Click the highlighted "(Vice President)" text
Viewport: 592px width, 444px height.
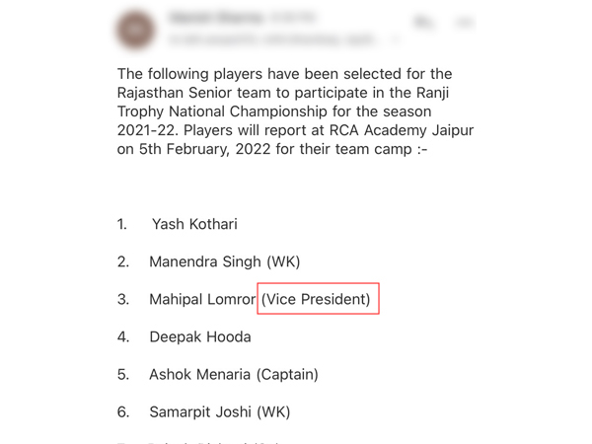point(318,299)
